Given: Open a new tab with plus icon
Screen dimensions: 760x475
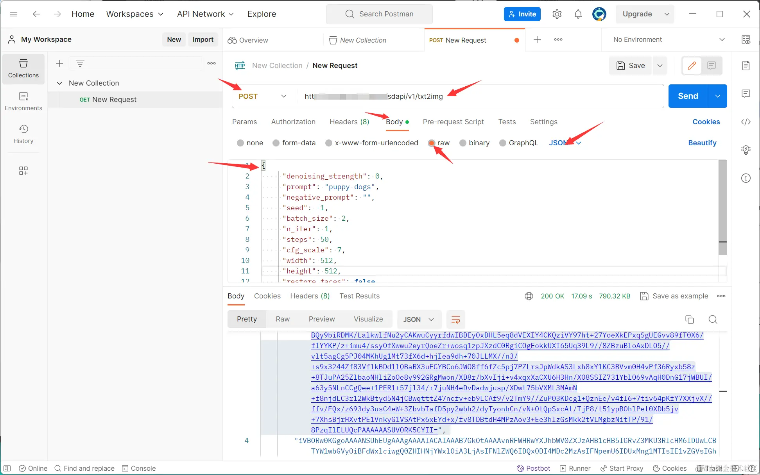Looking at the screenshot, I should pyautogui.click(x=537, y=39).
